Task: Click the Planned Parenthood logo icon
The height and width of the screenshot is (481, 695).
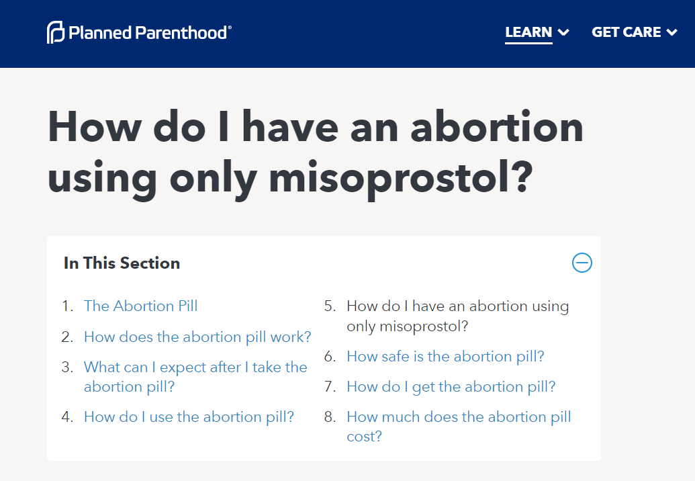Action: (55, 32)
